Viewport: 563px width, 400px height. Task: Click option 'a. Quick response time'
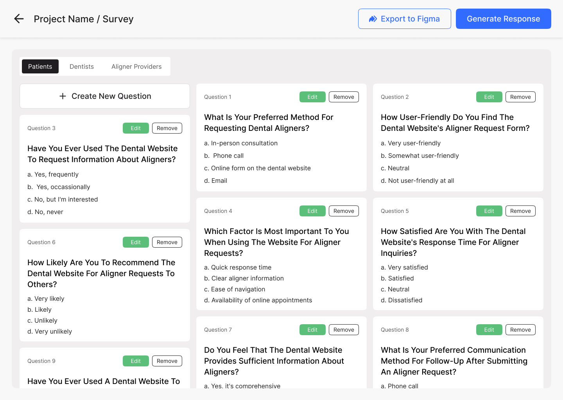click(238, 268)
